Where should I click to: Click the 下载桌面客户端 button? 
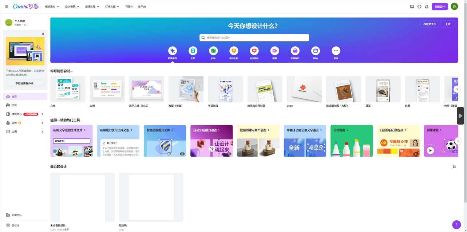25,83
